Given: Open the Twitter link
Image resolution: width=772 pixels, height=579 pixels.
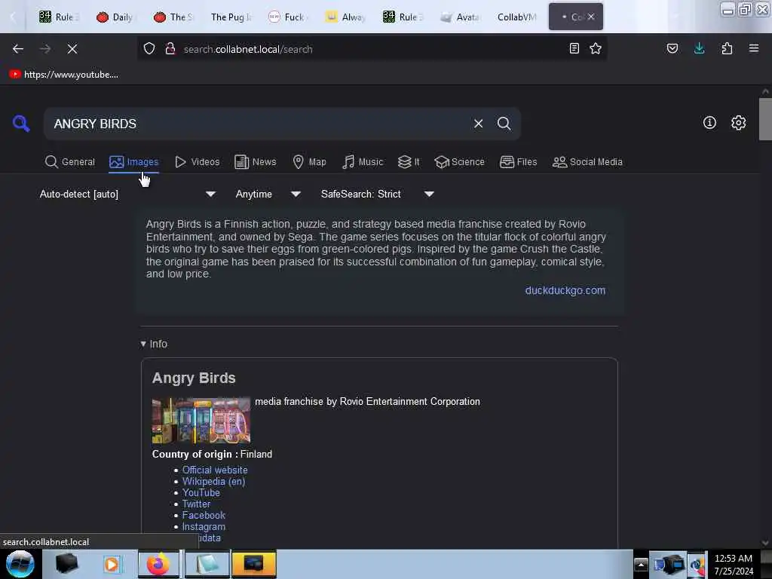Looking at the screenshot, I should click(x=196, y=504).
